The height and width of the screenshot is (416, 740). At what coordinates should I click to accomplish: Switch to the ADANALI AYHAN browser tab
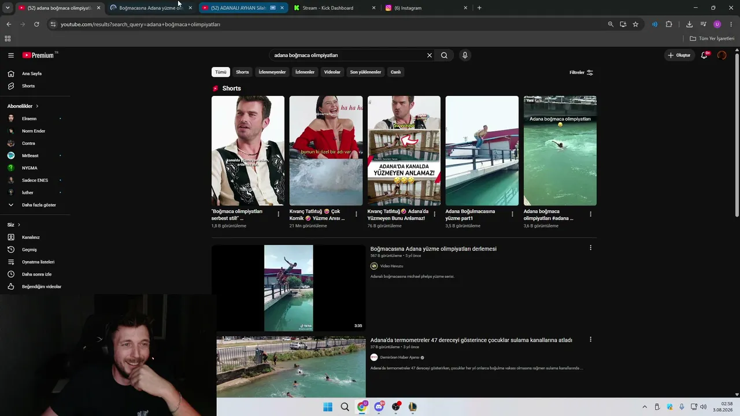pyautogui.click(x=243, y=8)
